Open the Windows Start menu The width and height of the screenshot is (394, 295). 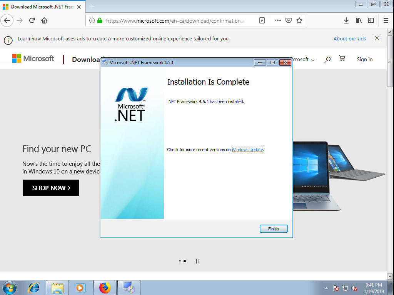[10, 288]
